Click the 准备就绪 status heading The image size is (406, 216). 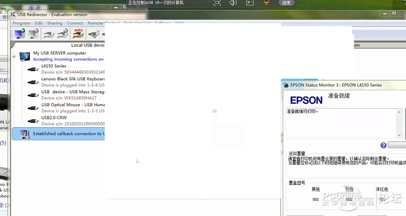coord(339,96)
